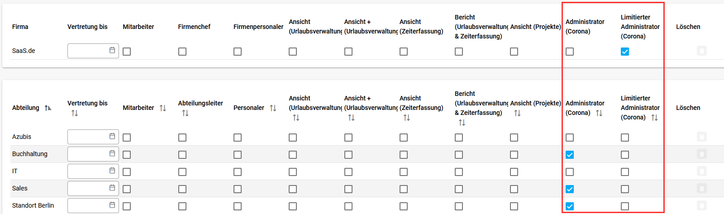Open calendar icon in Azubis row
Viewport: 724px width, 214px height.
click(112, 136)
